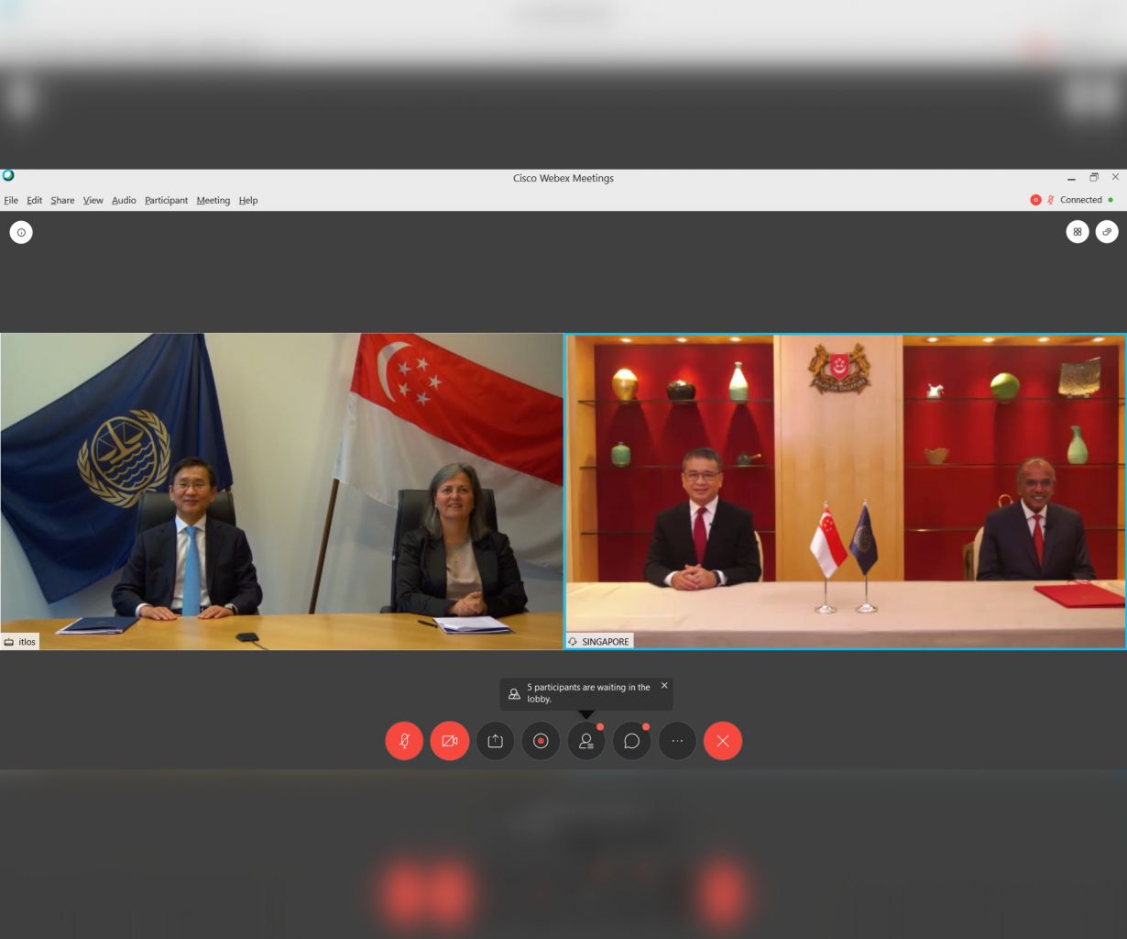Click the floating panel view icon

point(1107,232)
